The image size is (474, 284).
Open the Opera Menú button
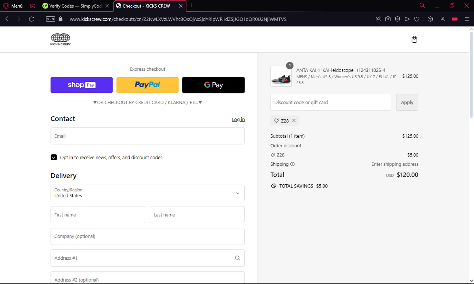click(x=13, y=6)
